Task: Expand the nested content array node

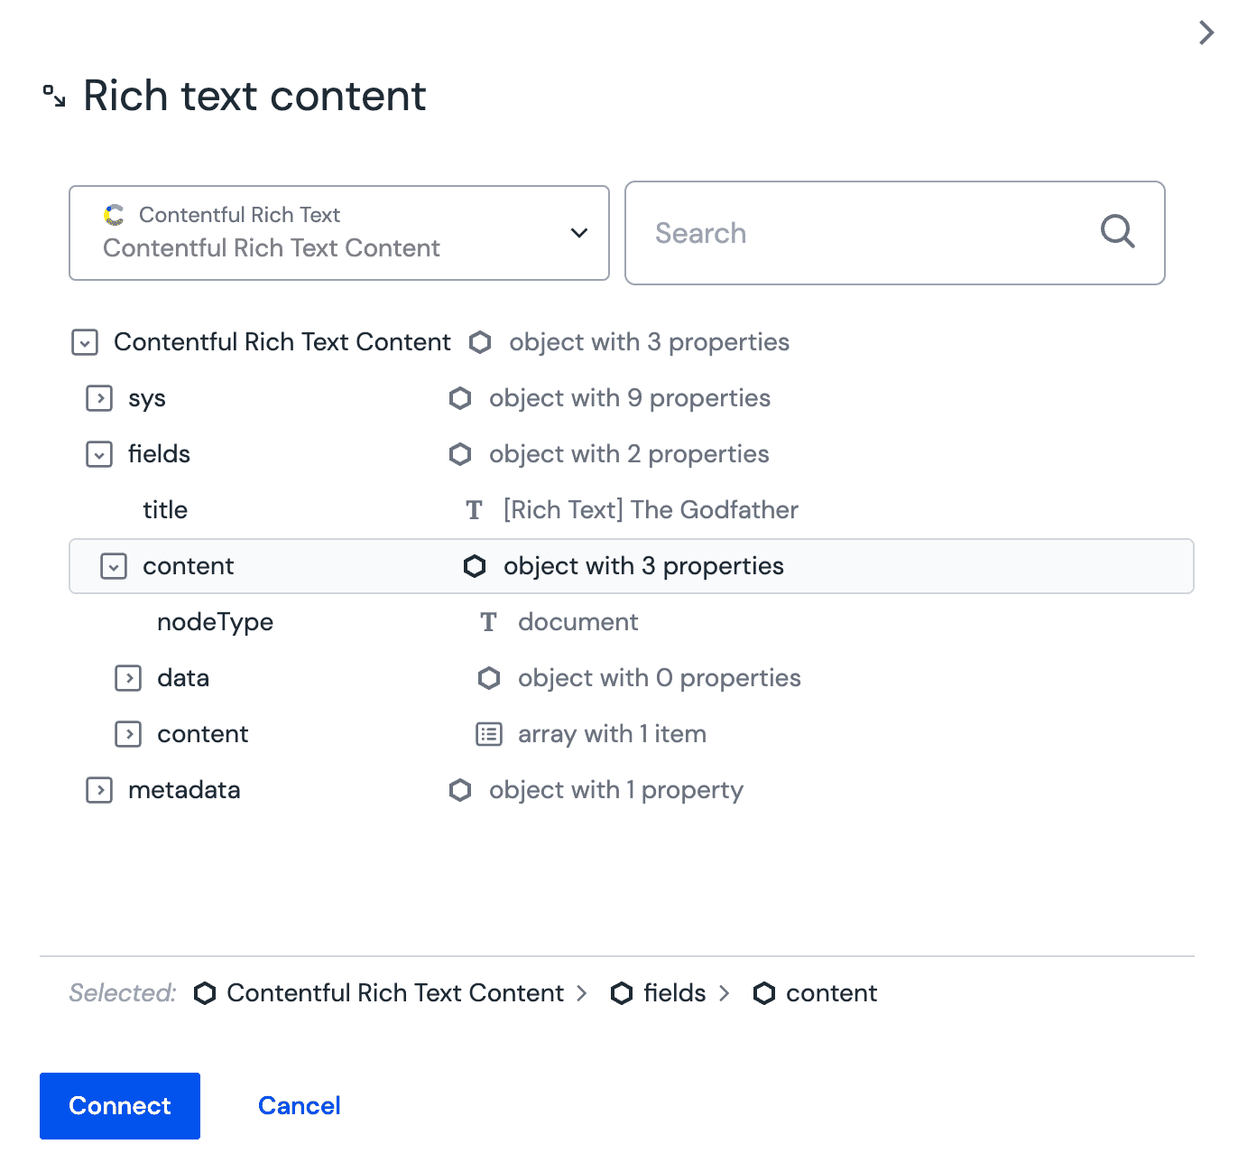Action: pyautogui.click(x=128, y=734)
